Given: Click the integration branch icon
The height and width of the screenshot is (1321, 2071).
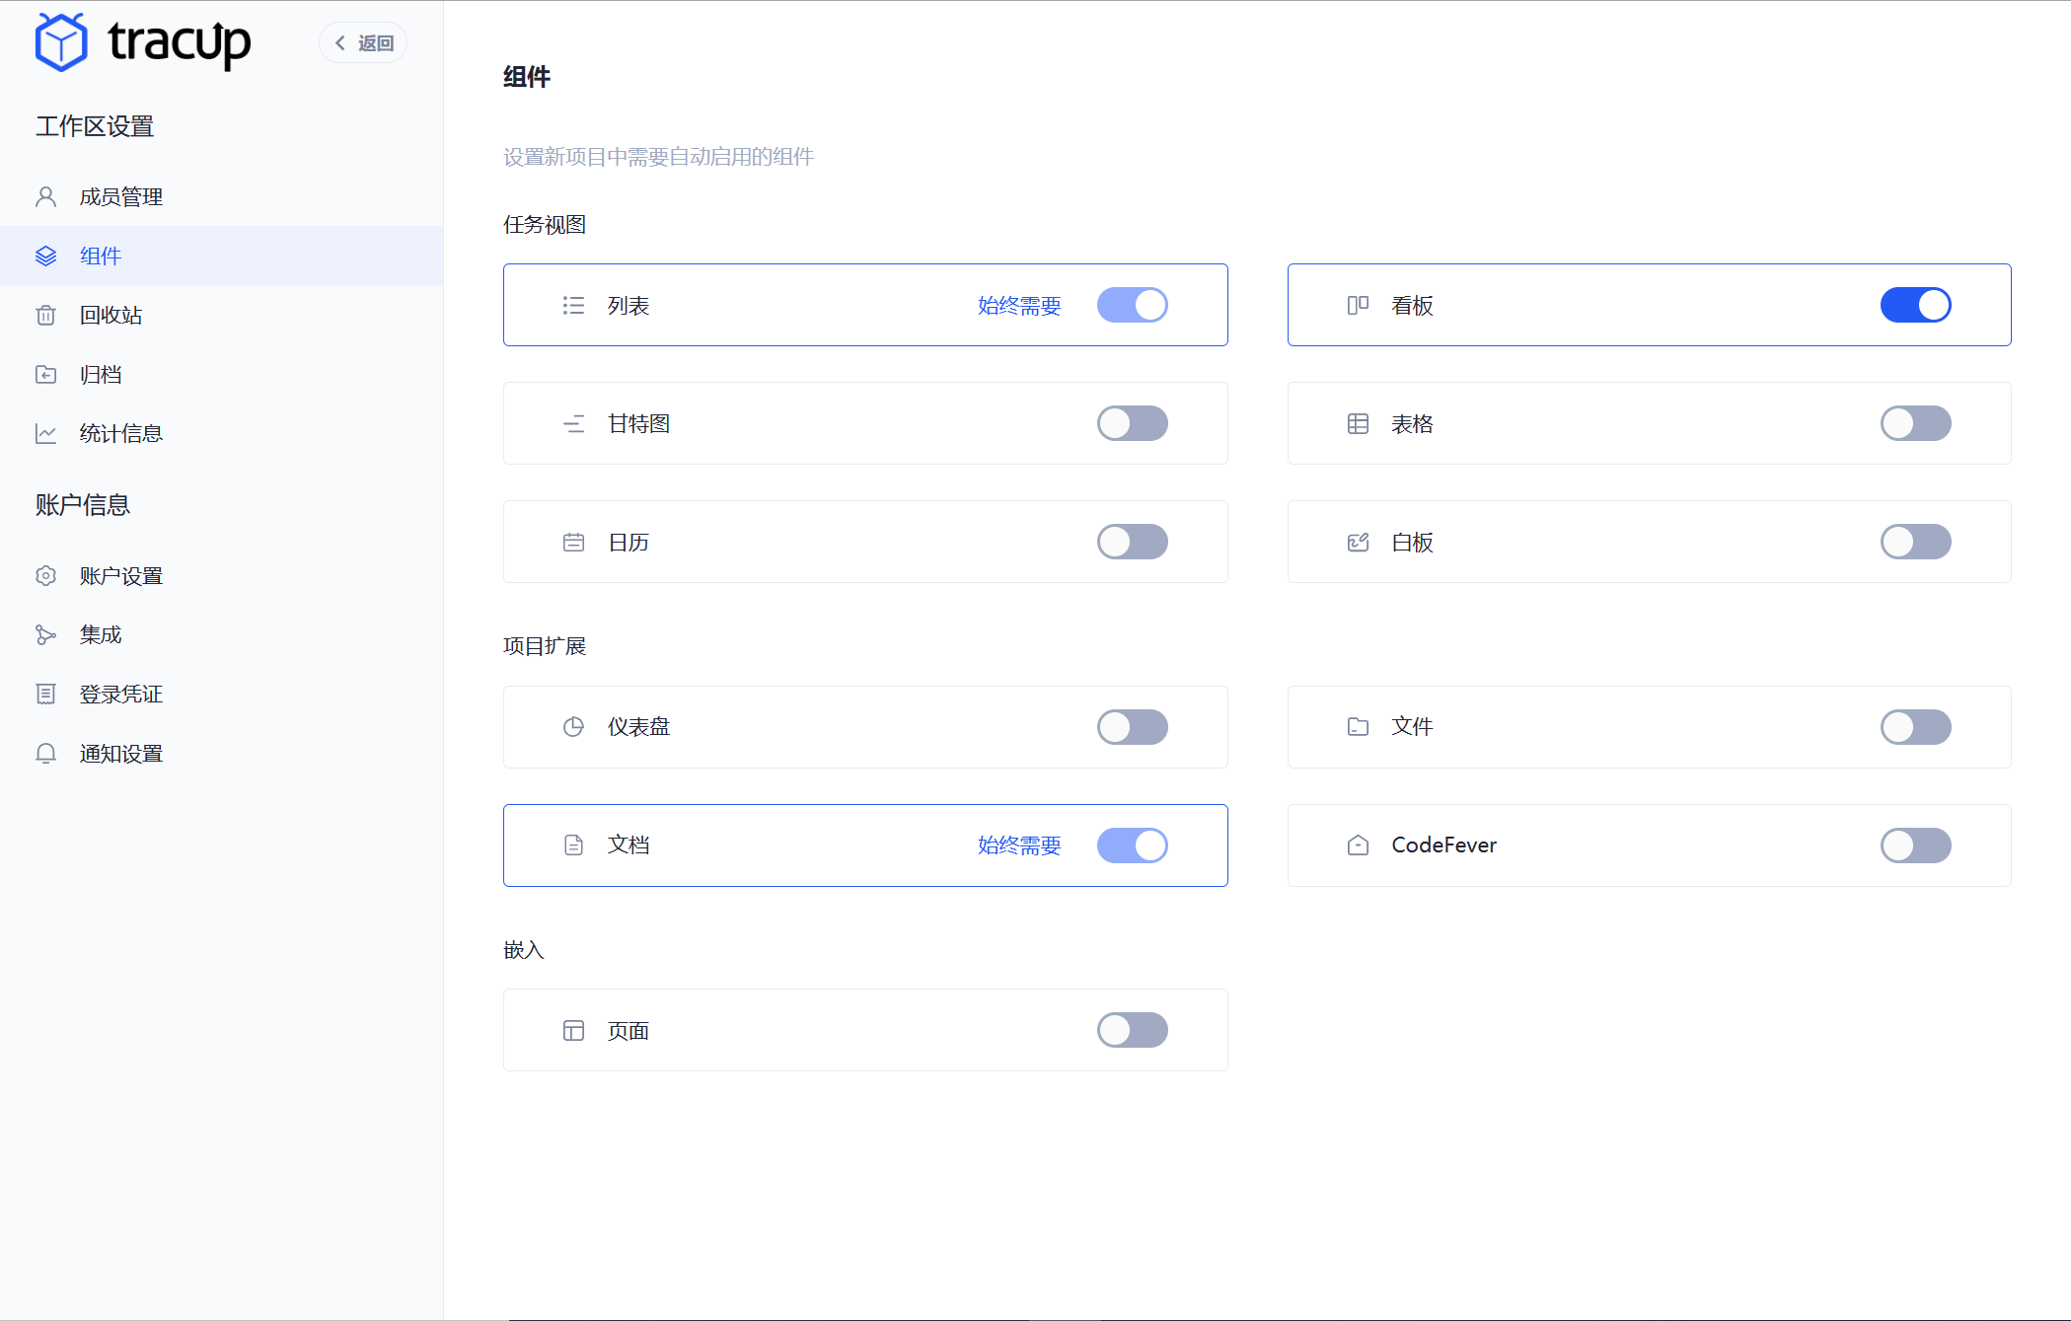Looking at the screenshot, I should (x=45, y=635).
